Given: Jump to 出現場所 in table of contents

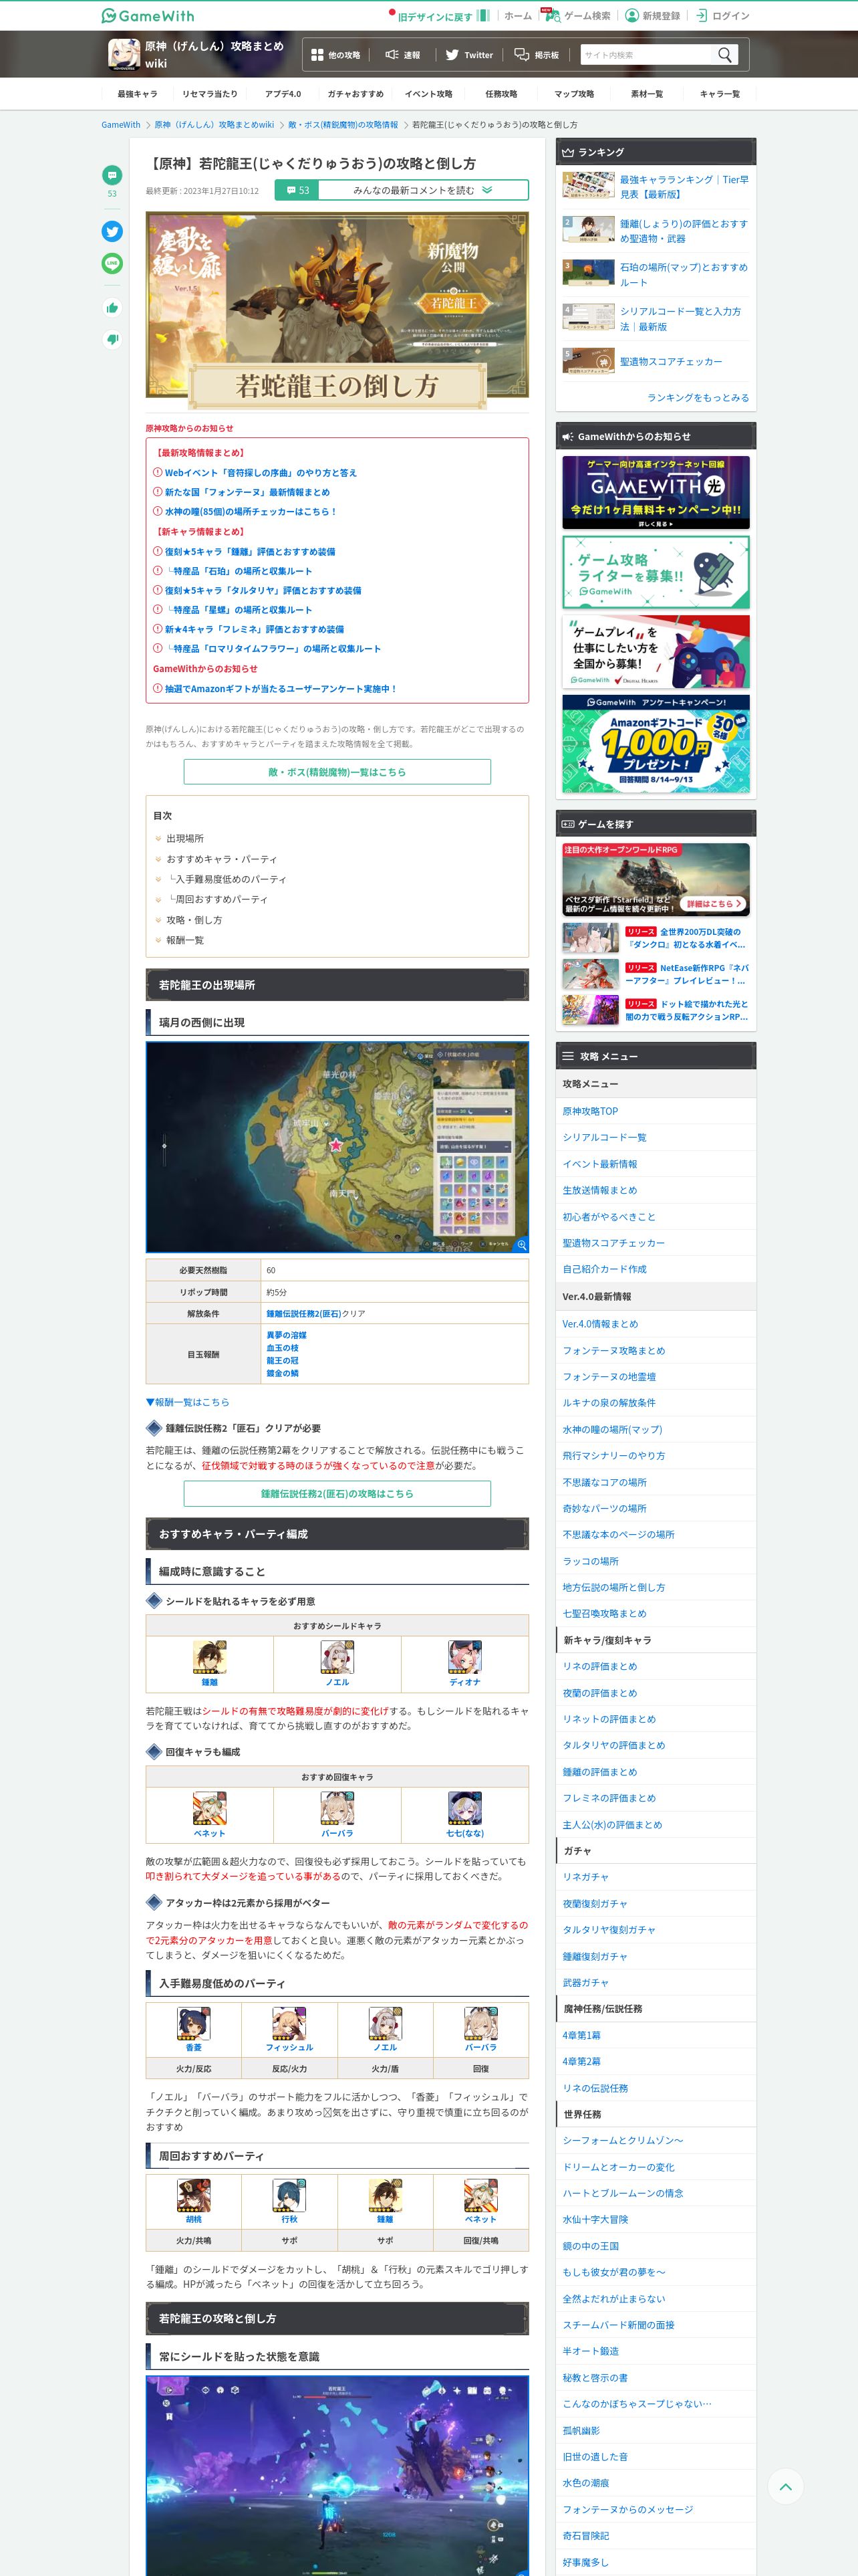Looking at the screenshot, I should [185, 839].
